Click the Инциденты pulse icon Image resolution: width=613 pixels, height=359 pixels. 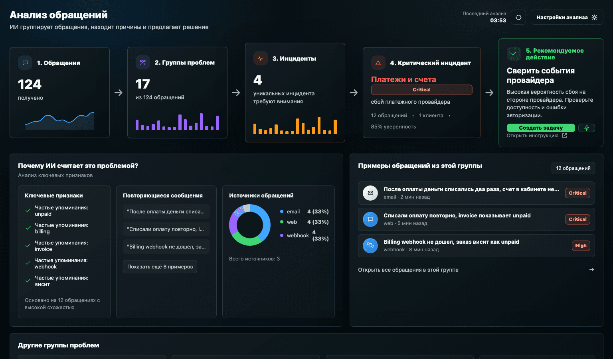click(x=260, y=58)
